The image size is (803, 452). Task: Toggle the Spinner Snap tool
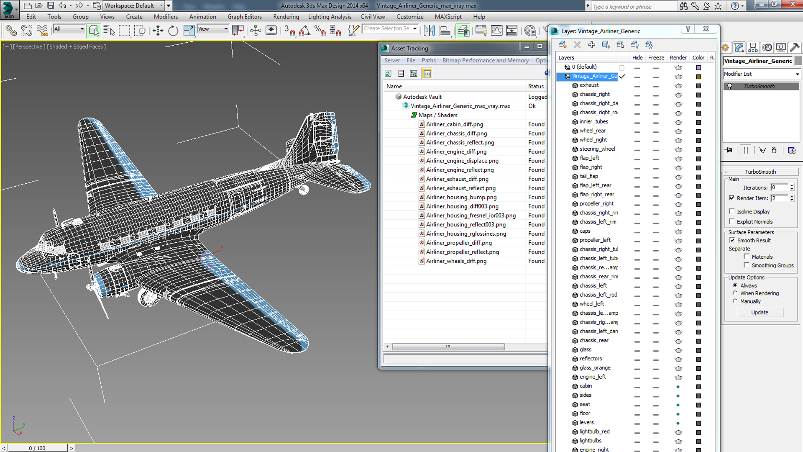pos(335,31)
